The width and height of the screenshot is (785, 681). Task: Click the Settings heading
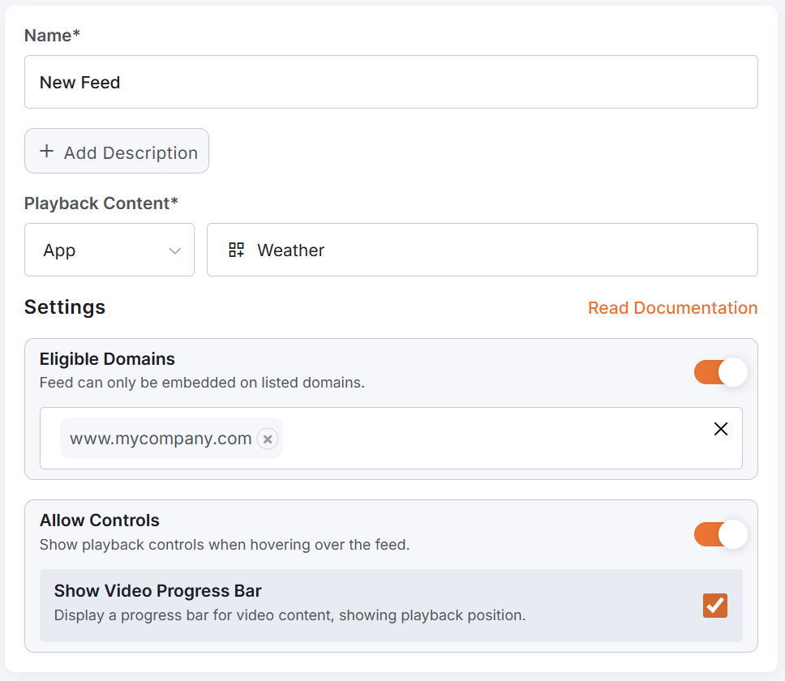[65, 307]
